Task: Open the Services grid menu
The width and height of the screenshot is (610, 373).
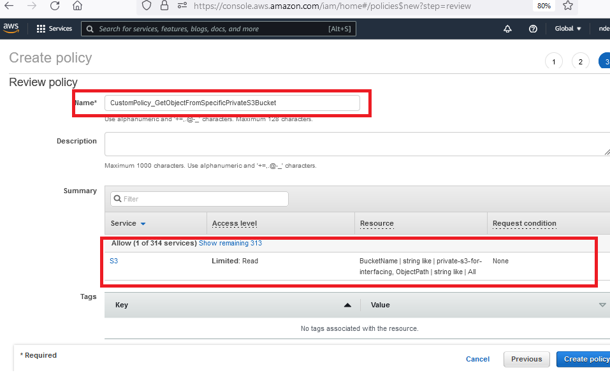Action: click(x=54, y=29)
